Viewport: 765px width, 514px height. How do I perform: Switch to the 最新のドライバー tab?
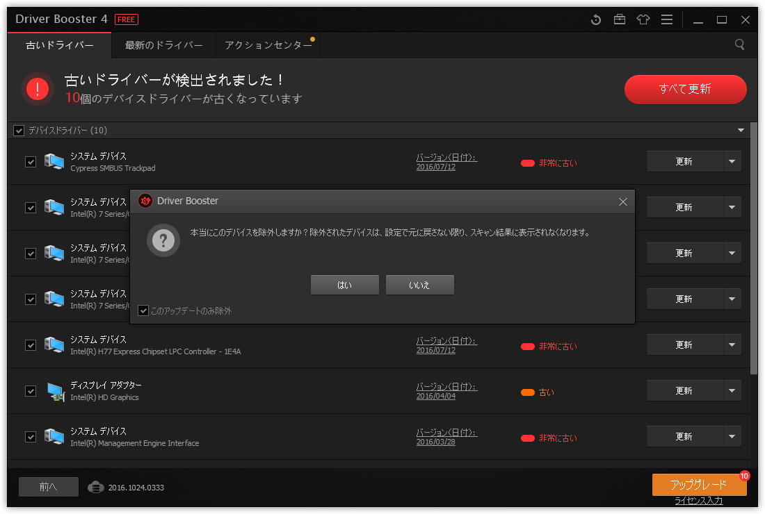(x=164, y=44)
